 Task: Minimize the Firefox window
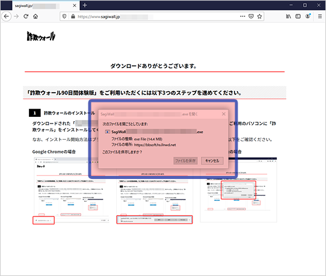click(x=291, y=5)
